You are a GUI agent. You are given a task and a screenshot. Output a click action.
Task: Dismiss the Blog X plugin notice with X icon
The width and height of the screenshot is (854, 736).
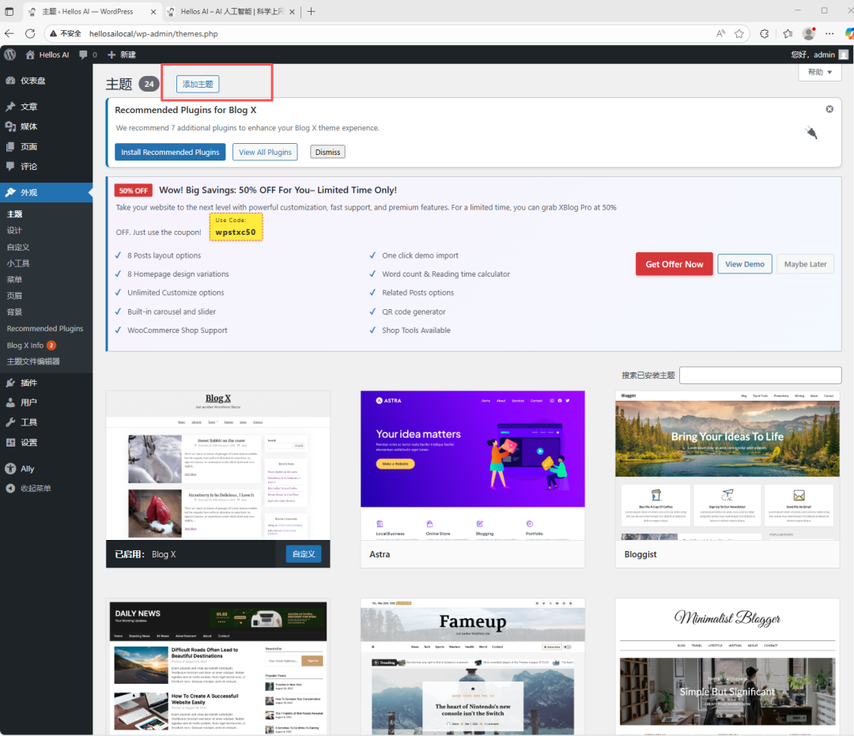(829, 109)
